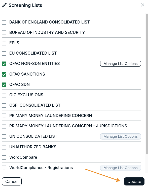
Task: Check OSFI Consolidated List
Action: tap(4, 105)
